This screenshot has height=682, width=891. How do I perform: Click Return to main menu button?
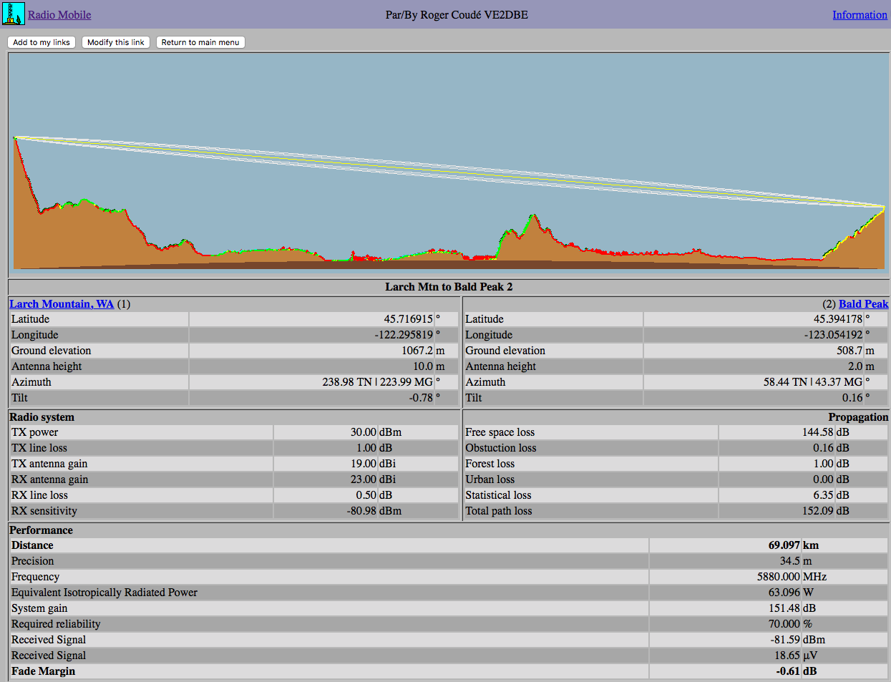200,42
